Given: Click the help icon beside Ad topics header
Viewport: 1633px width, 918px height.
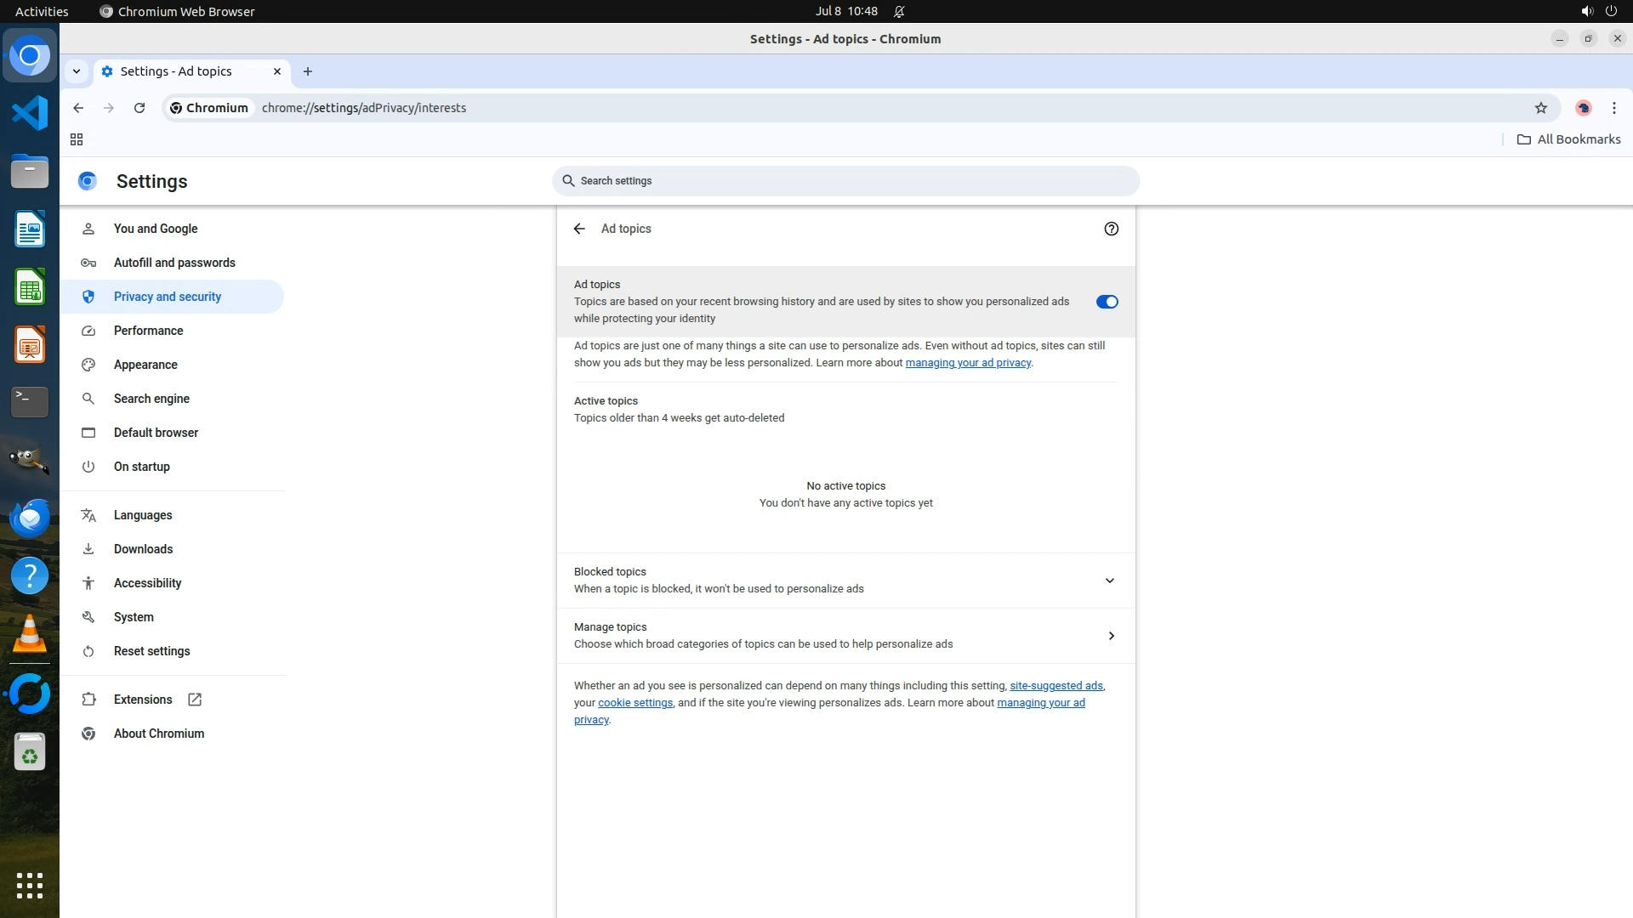Looking at the screenshot, I should (1111, 229).
